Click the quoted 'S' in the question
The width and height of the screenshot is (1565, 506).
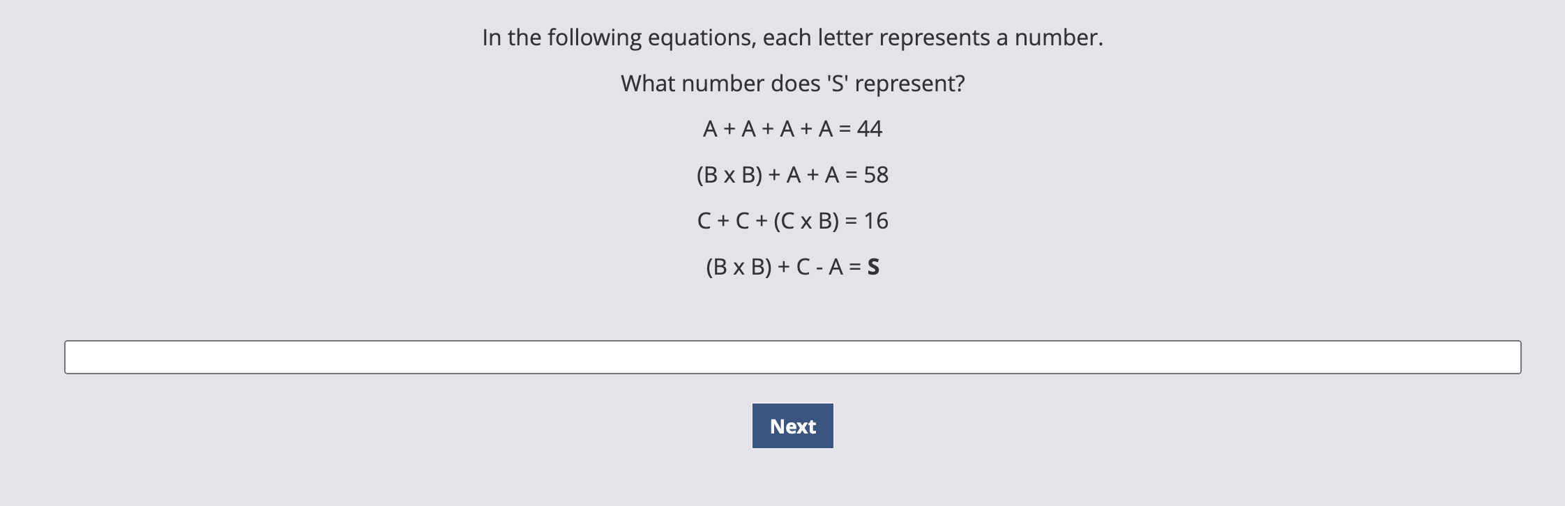pyautogui.click(x=838, y=84)
